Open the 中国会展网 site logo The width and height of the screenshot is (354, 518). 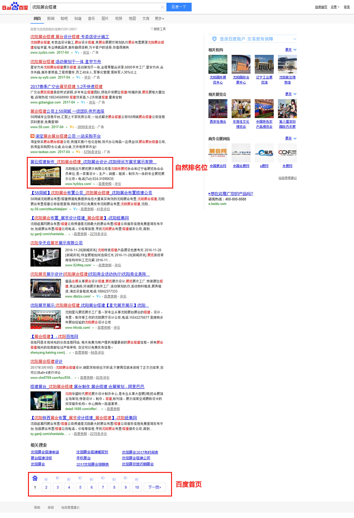[x=241, y=153]
